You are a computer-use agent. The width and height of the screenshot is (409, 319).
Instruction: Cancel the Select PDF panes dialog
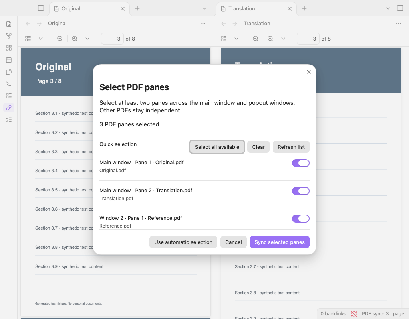click(x=233, y=242)
